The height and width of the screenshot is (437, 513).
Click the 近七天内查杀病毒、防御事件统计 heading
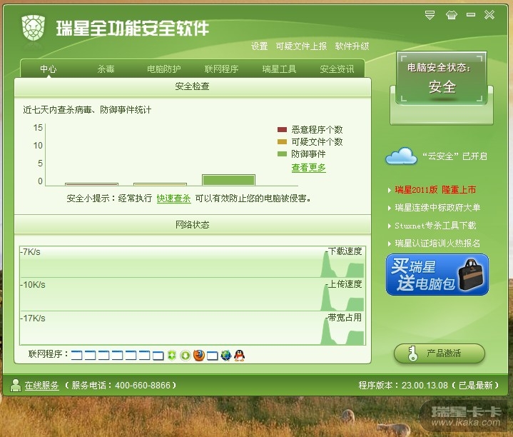tap(87, 110)
